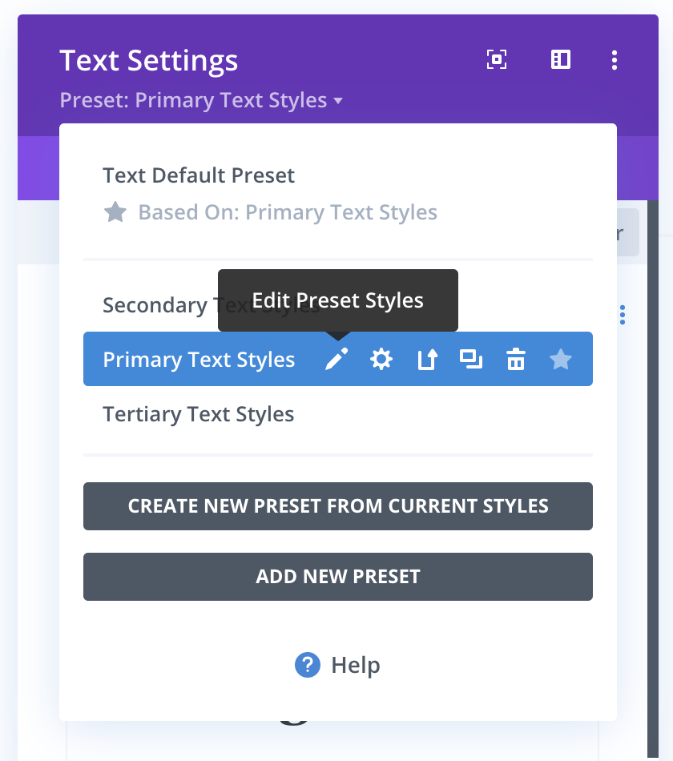
Task: Click the Edit Preset Styles pencil icon
Action: coord(337,360)
